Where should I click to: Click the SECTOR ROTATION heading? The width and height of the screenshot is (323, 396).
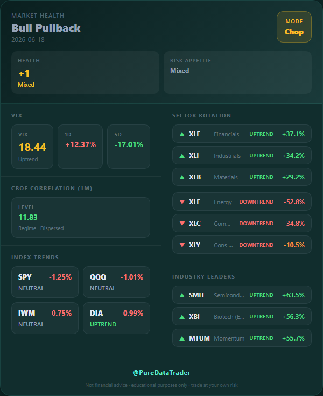(201, 115)
